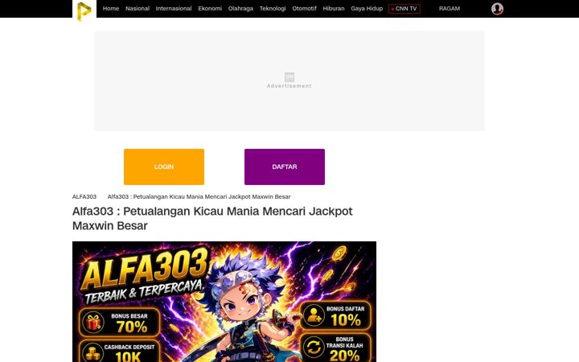579x362 pixels.
Task: Click the Cashback Deposit coins icon
Action: 92,352
